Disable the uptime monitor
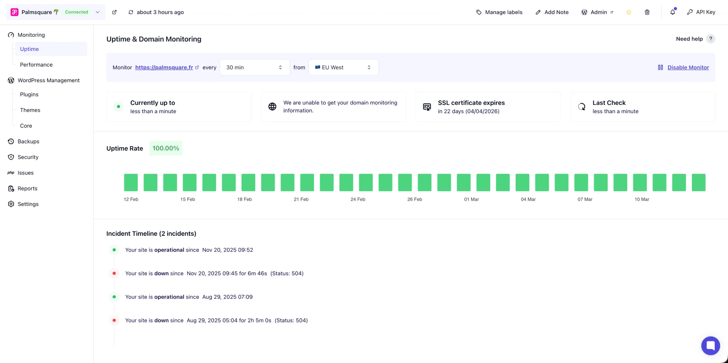This screenshot has height=363, width=728. pyautogui.click(x=688, y=67)
